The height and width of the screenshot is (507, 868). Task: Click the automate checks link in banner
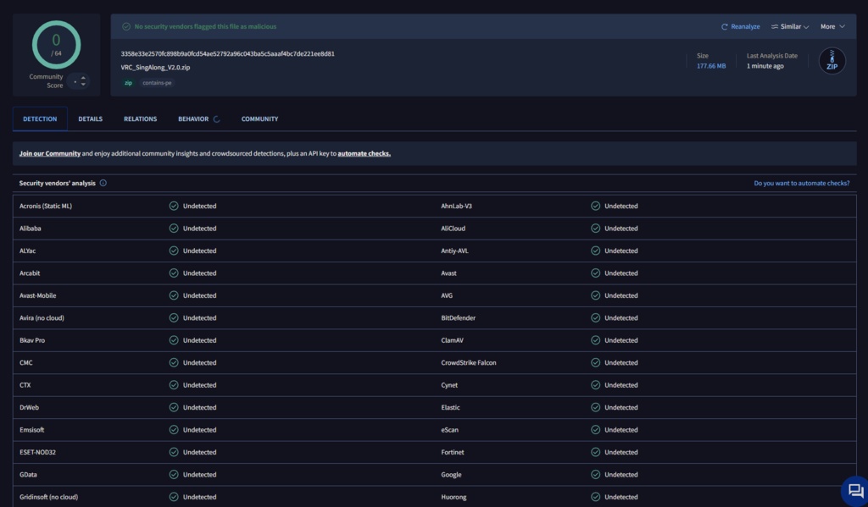click(x=364, y=154)
